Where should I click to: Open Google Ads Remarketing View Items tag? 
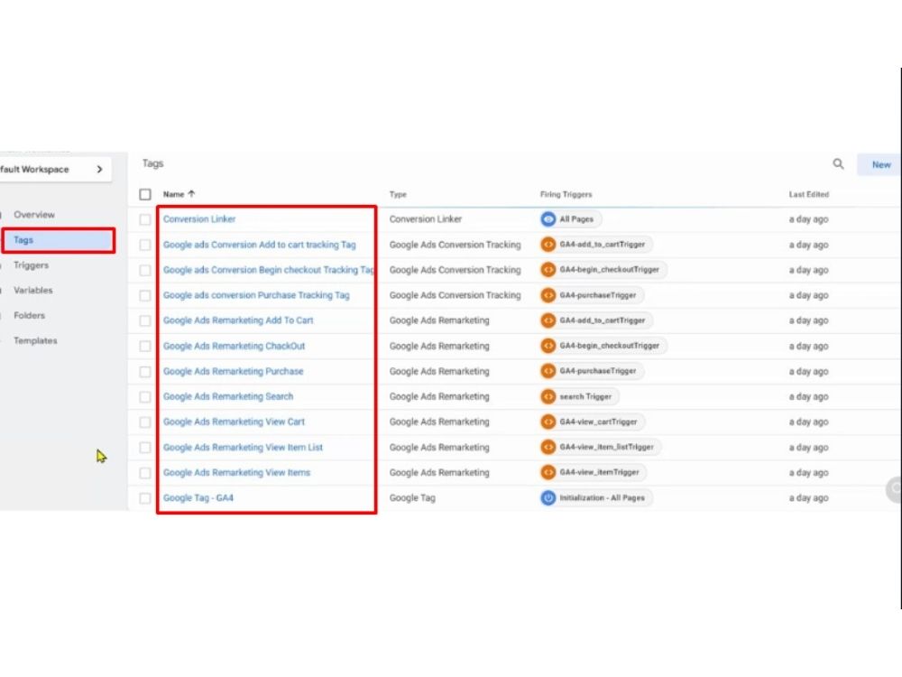[236, 473]
